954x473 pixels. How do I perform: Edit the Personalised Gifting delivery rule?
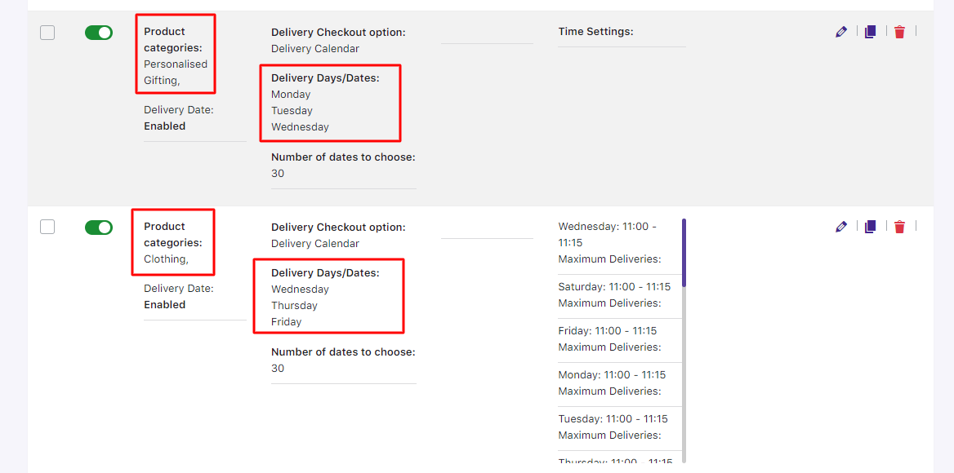pyautogui.click(x=841, y=32)
